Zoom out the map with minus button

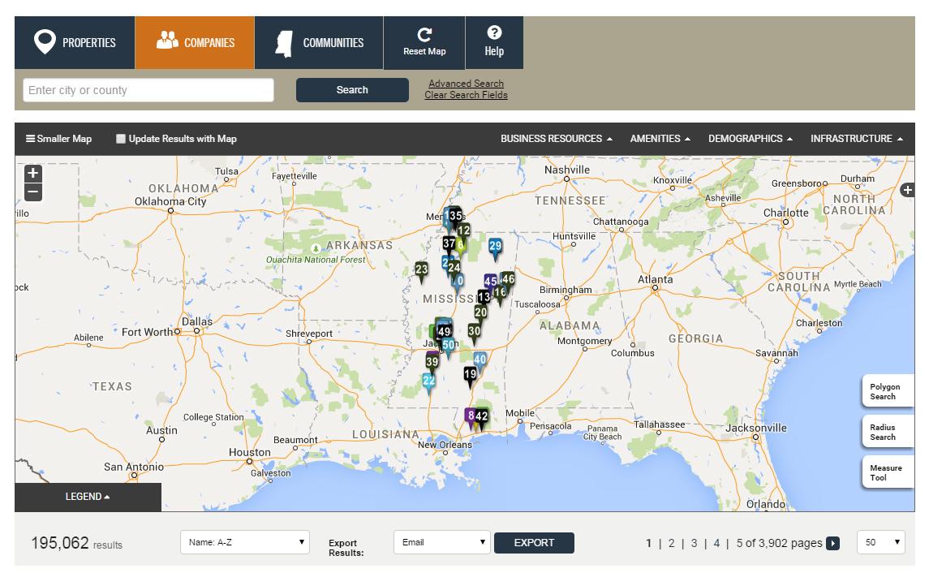point(33,192)
